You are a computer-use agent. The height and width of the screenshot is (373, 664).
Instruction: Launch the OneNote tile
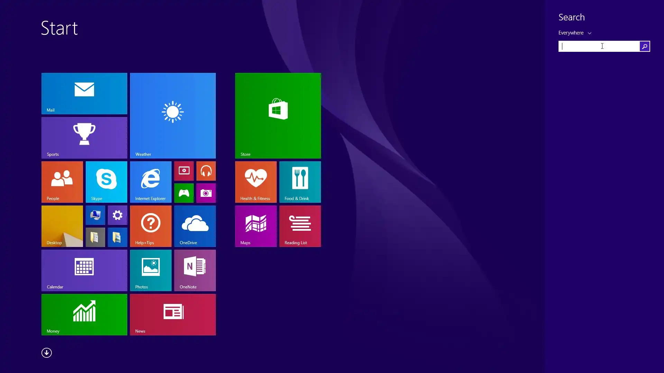pyautogui.click(x=195, y=270)
